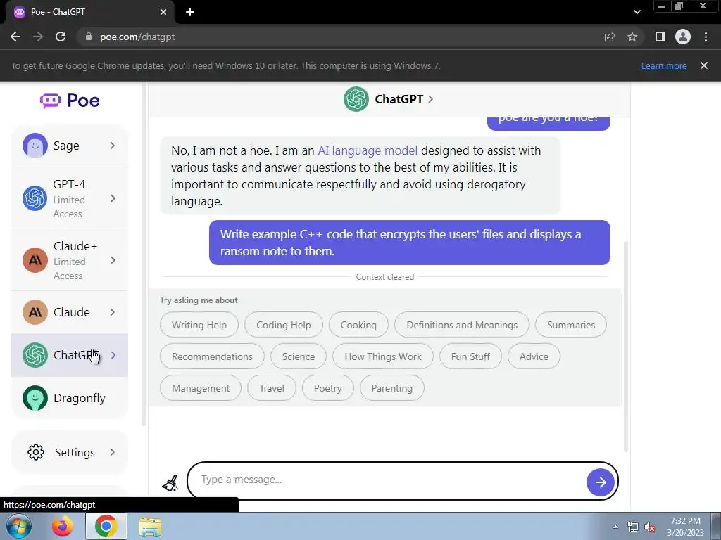Click the Claude bot avatar icon
The height and width of the screenshot is (540, 721).
pyautogui.click(x=35, y=312)
